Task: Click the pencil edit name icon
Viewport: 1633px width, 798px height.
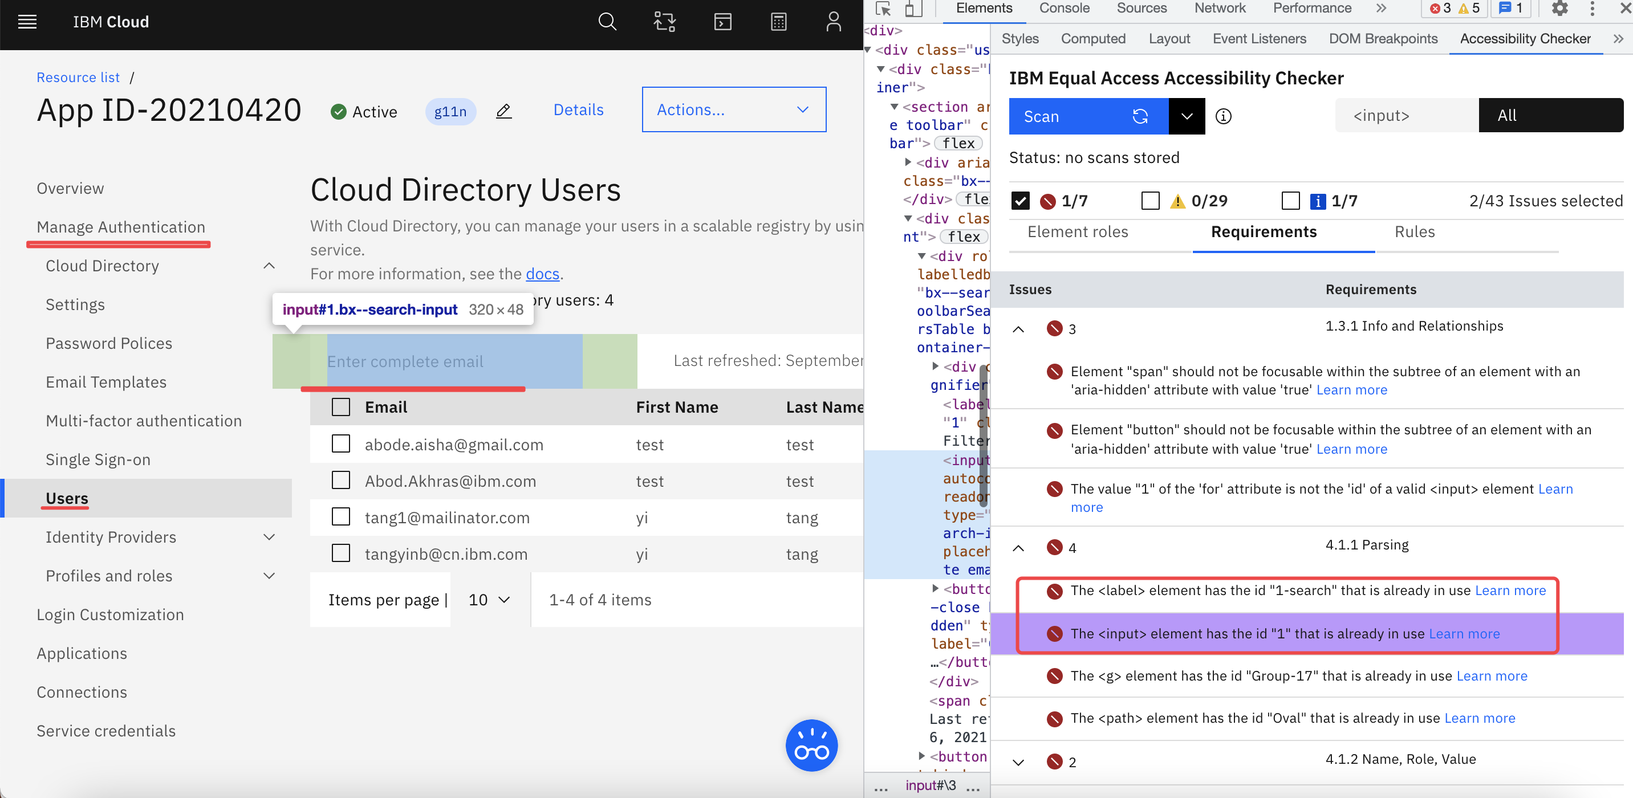Action: coord(503,112)
